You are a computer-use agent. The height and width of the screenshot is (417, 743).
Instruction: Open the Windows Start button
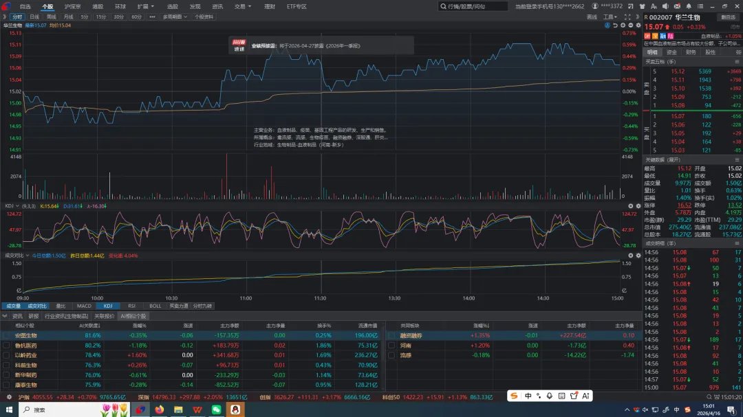tap(9, 409)
